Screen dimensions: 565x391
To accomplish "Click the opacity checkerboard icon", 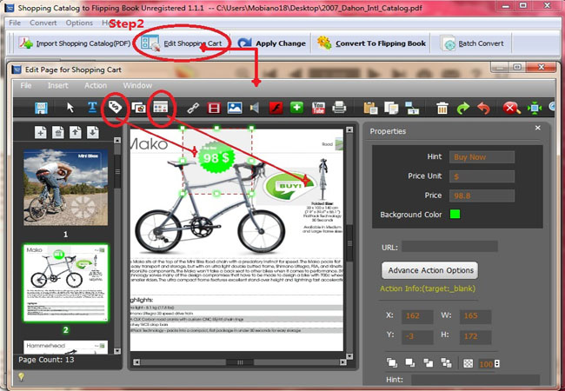I will (468, 363).
